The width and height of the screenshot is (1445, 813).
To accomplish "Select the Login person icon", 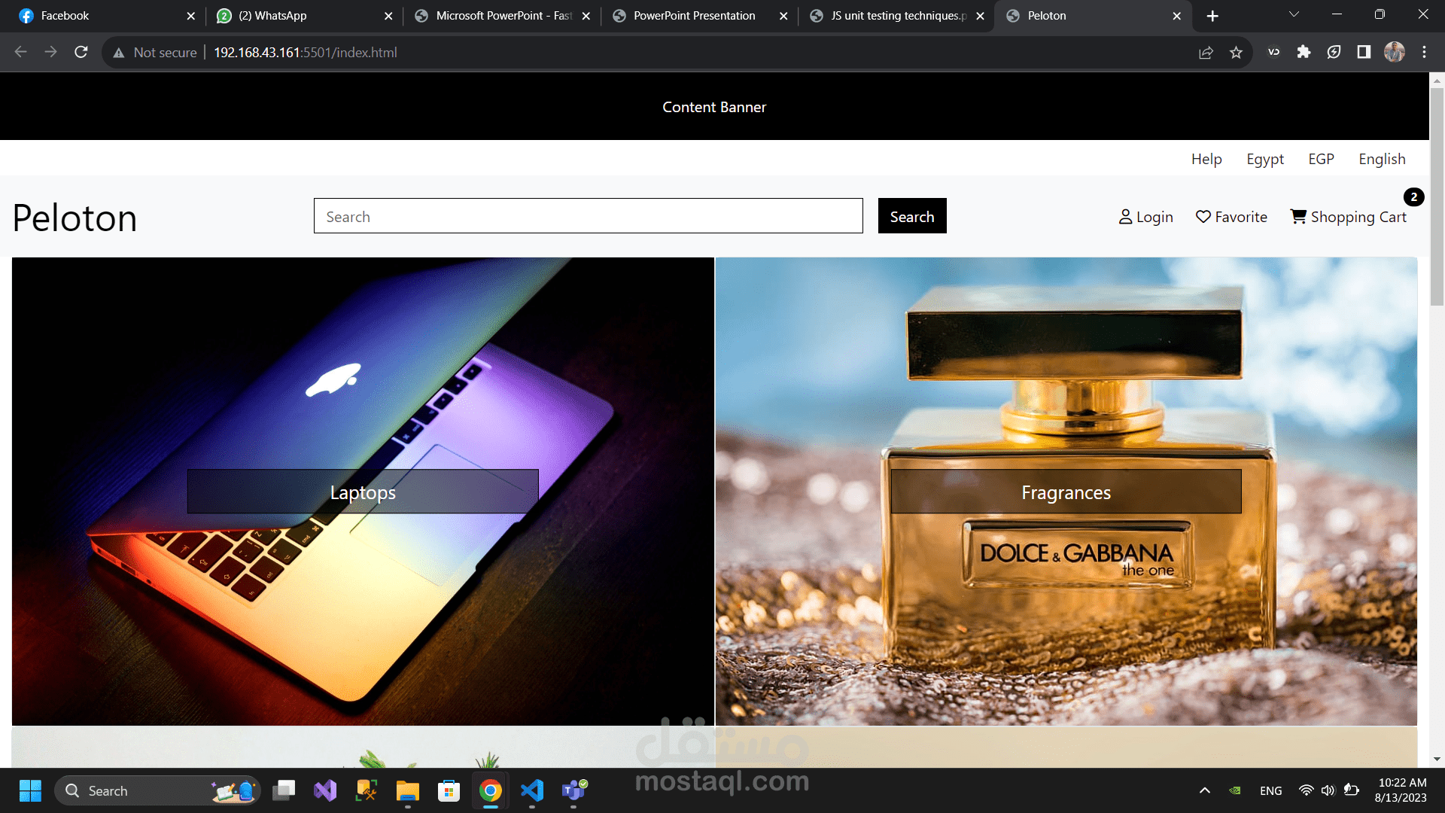I will 1126,217.
